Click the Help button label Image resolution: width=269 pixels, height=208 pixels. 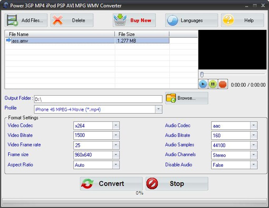[x=249, y=20]
